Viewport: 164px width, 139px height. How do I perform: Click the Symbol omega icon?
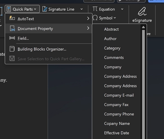pyautogui.click(x=95, y=18)
